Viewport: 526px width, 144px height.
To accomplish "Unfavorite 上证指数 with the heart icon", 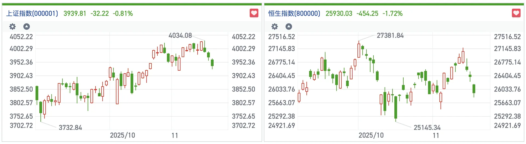I will (x=254, y=13).
